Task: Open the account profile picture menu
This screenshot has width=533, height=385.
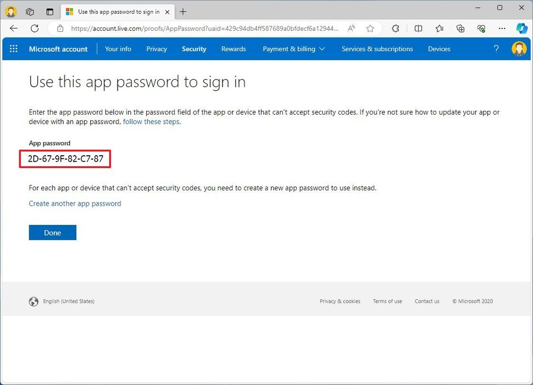Action: (x=519, y=49)
